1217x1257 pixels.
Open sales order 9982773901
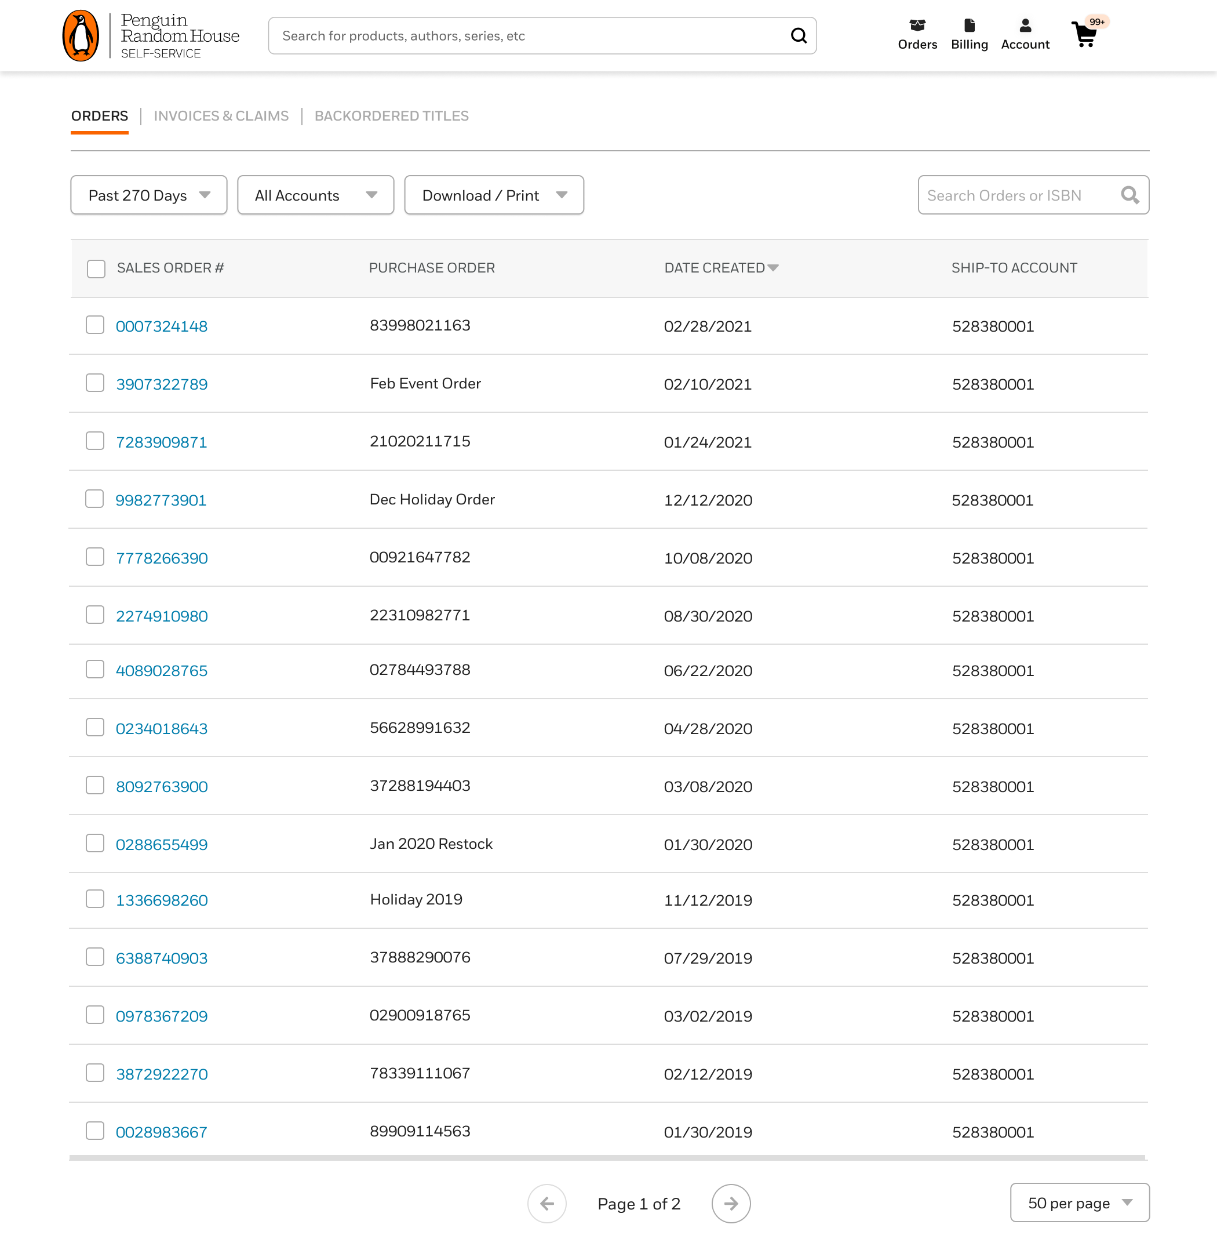161,500
